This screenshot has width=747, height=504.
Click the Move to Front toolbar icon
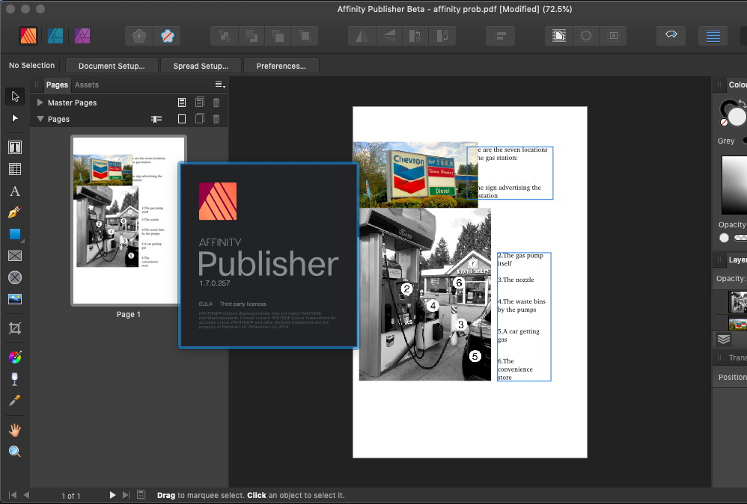click(x=305, y=36)
